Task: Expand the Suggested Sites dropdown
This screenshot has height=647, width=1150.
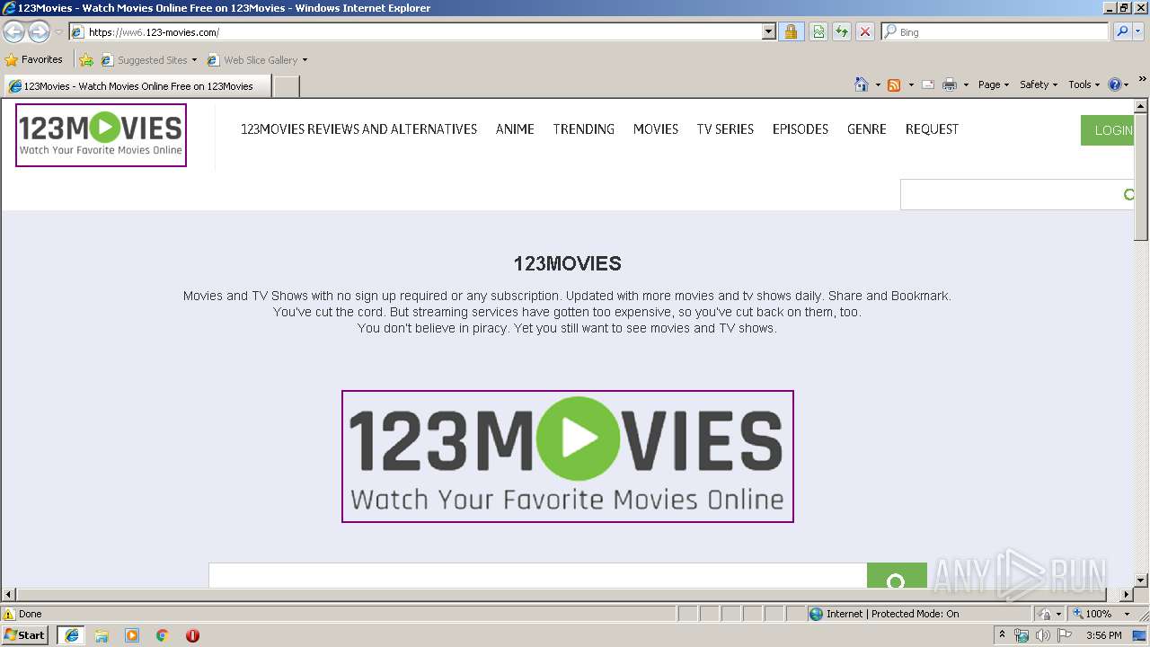Action: pos(194,60)
